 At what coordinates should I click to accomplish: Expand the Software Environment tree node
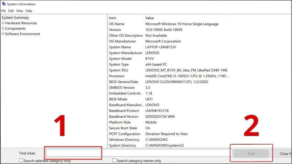[3, 34]
